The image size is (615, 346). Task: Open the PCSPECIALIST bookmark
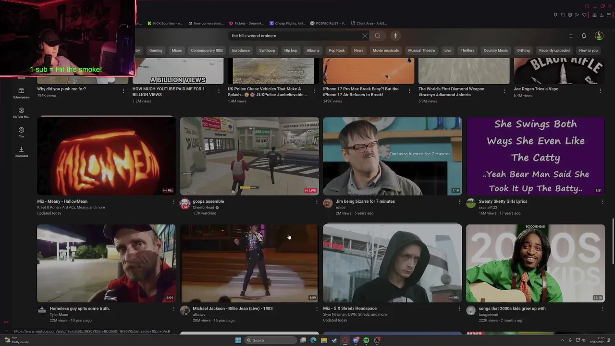coord(328,23)
